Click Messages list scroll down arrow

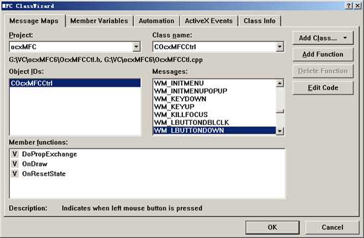(x=279, y=131)
